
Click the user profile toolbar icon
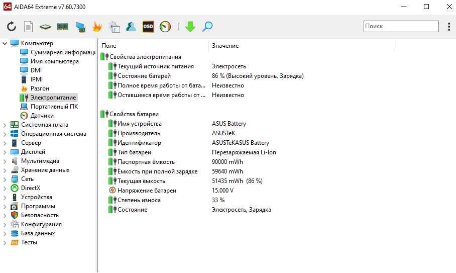(x=131, y=27)
